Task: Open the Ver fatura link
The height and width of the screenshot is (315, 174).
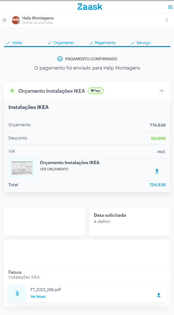Action: point(38,296)
